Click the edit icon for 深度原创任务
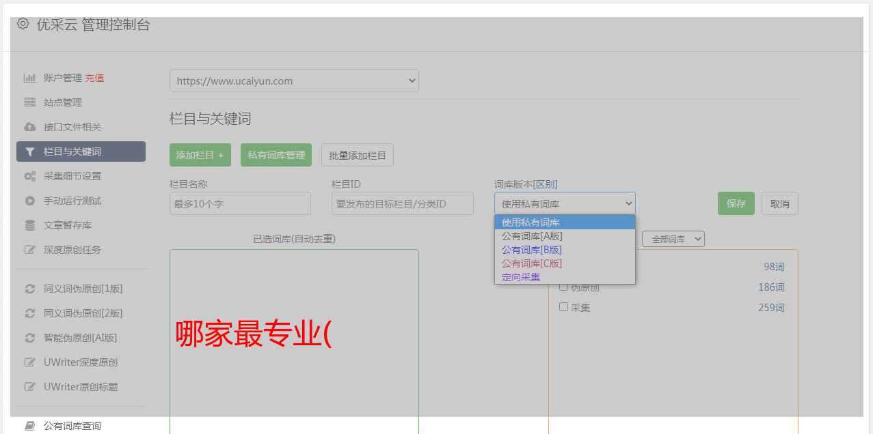 [29, 250]
